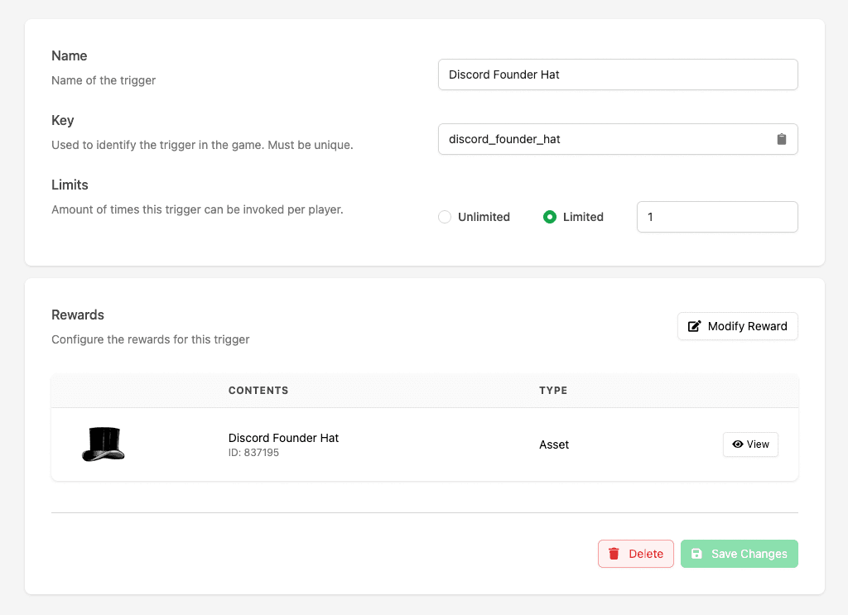Click the eye icon in View button
Screen dimensions: 848x615
pos(737,444)
